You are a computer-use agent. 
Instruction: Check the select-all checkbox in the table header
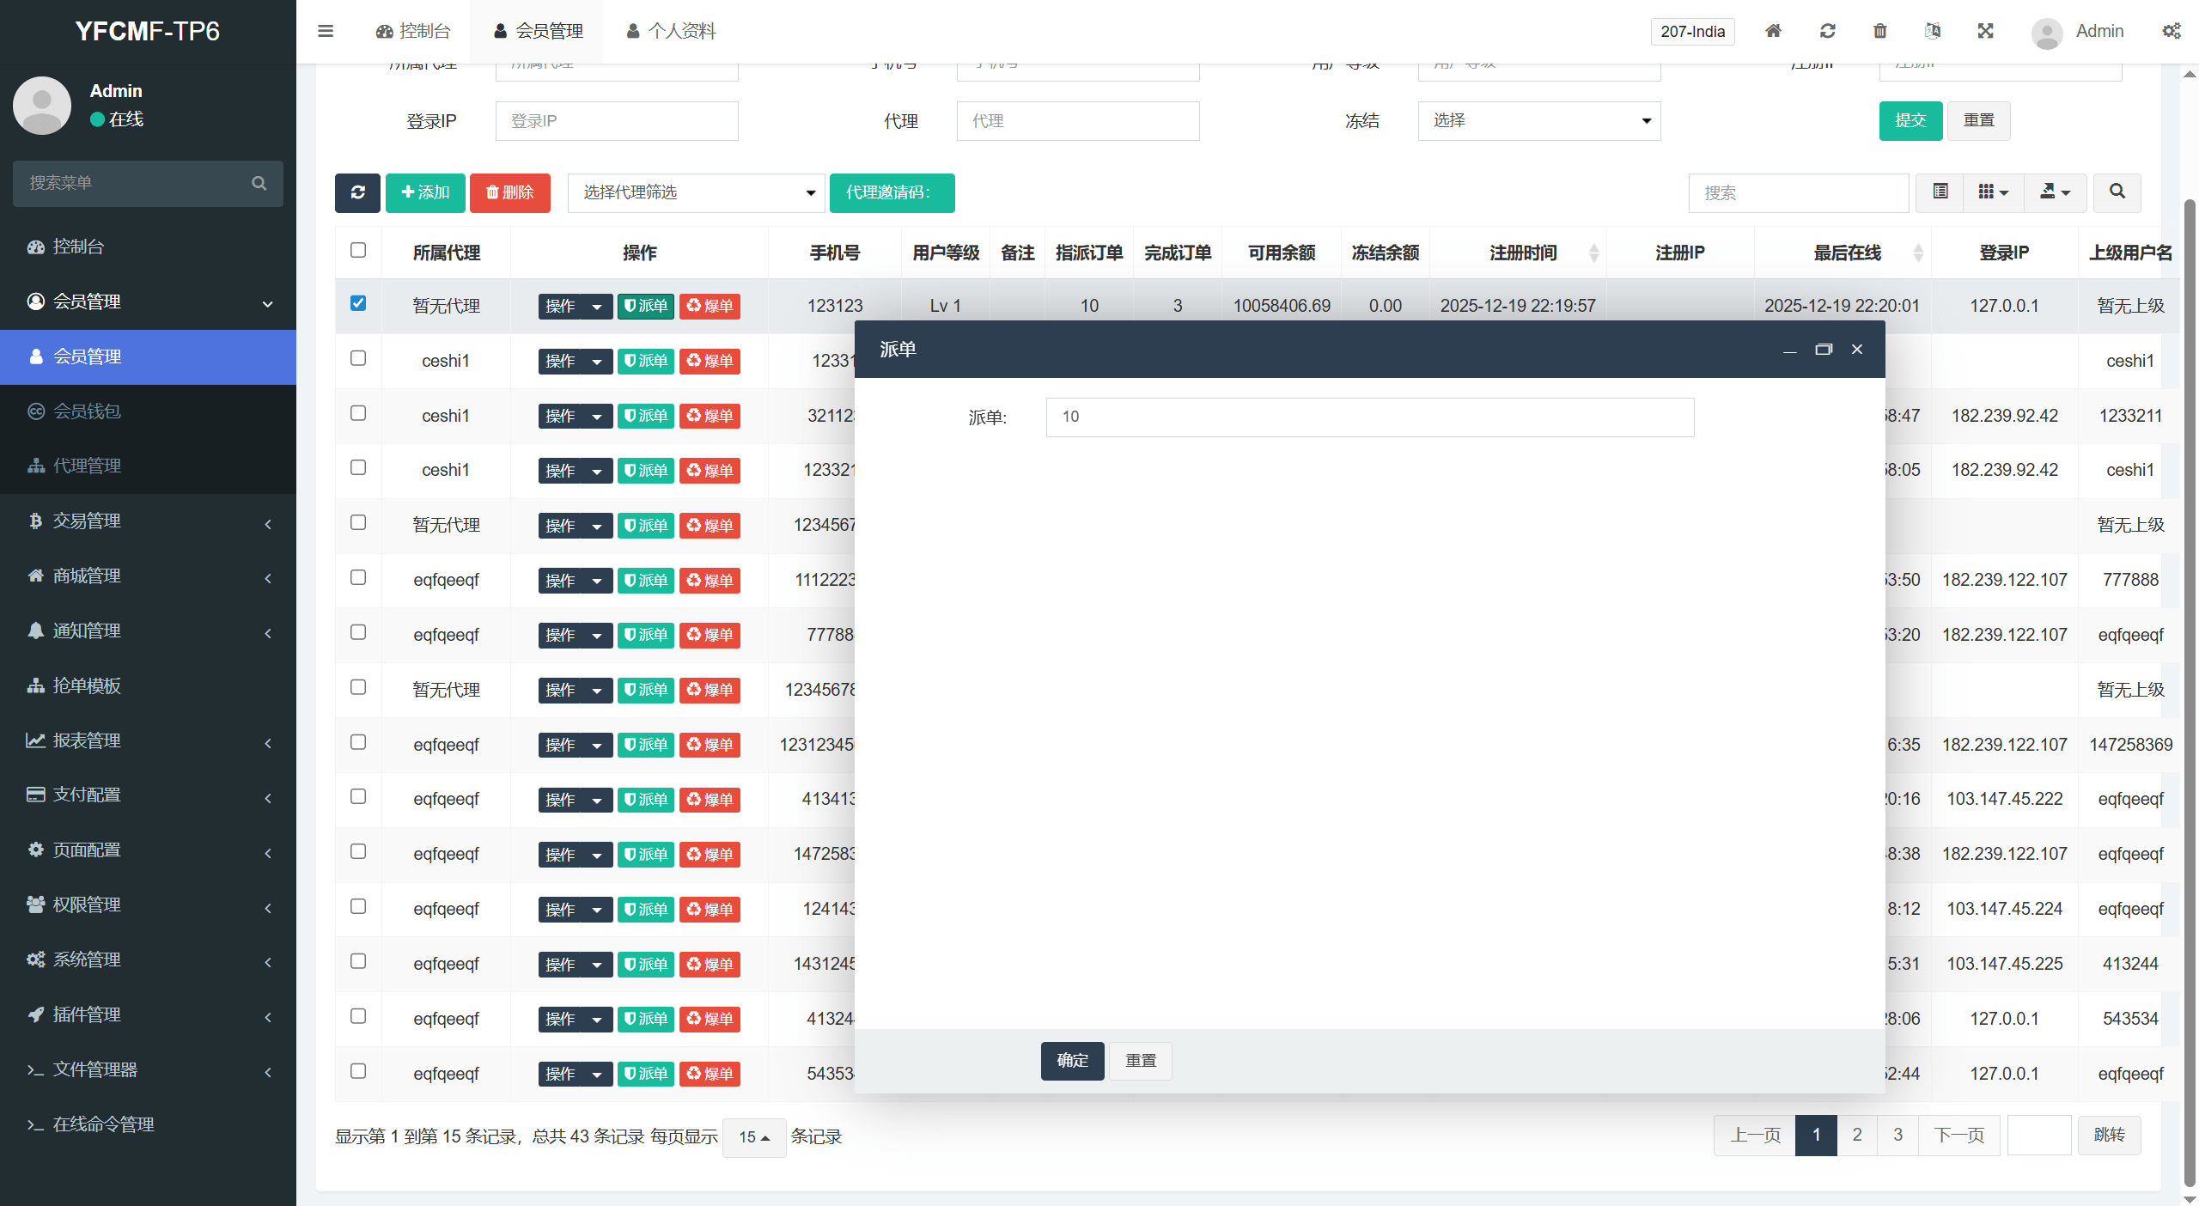coord(358,250)
